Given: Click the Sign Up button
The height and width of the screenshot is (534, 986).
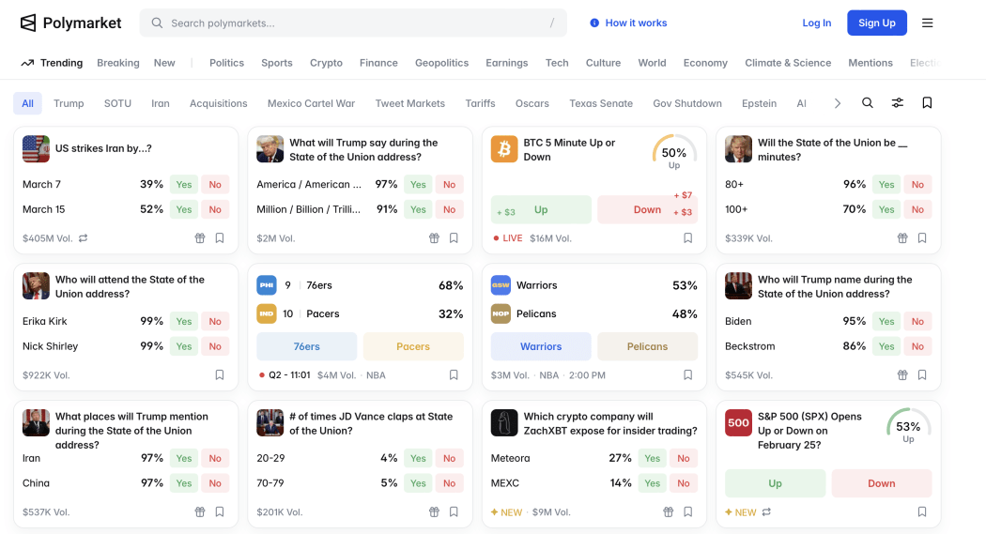Looking at the screenshot, I should click(x=876, y=23).
